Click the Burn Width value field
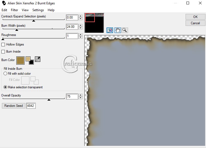Image resolution: width=206 pixels, height=148 pixels. (x=72, y=27)
